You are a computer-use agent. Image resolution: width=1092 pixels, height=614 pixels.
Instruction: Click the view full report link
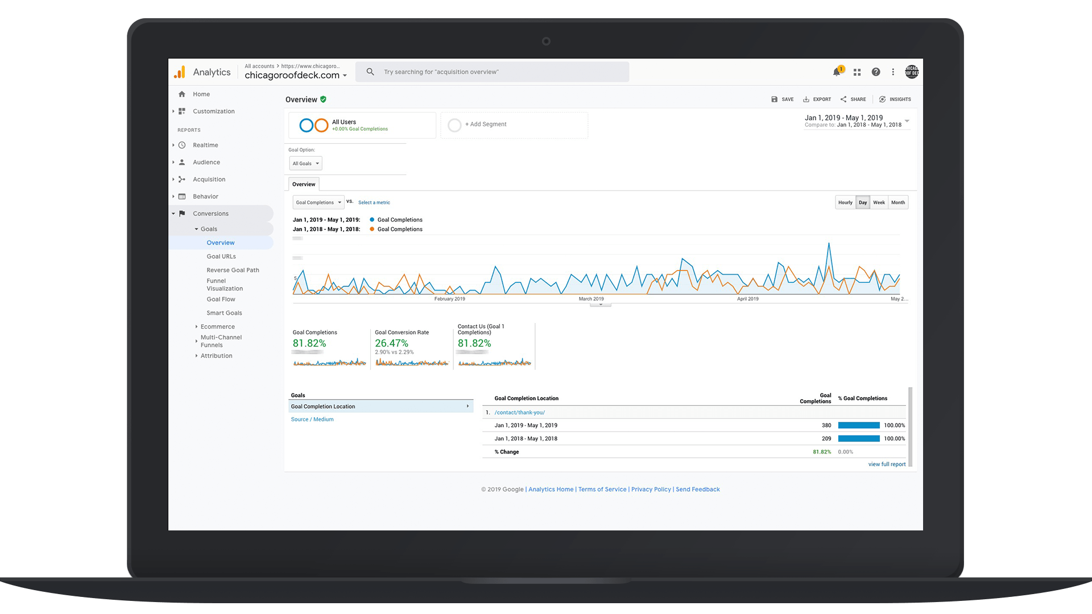pyautogui.click(x=887, y=463)
